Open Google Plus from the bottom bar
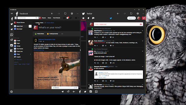186x105 pixels. (74, 92)
